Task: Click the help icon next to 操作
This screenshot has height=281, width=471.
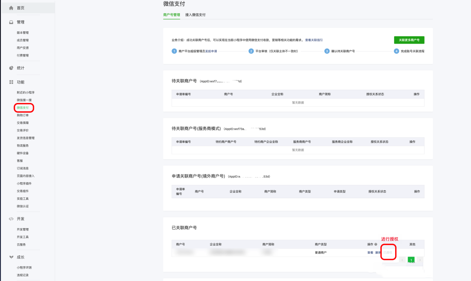Action: [376, 244]
